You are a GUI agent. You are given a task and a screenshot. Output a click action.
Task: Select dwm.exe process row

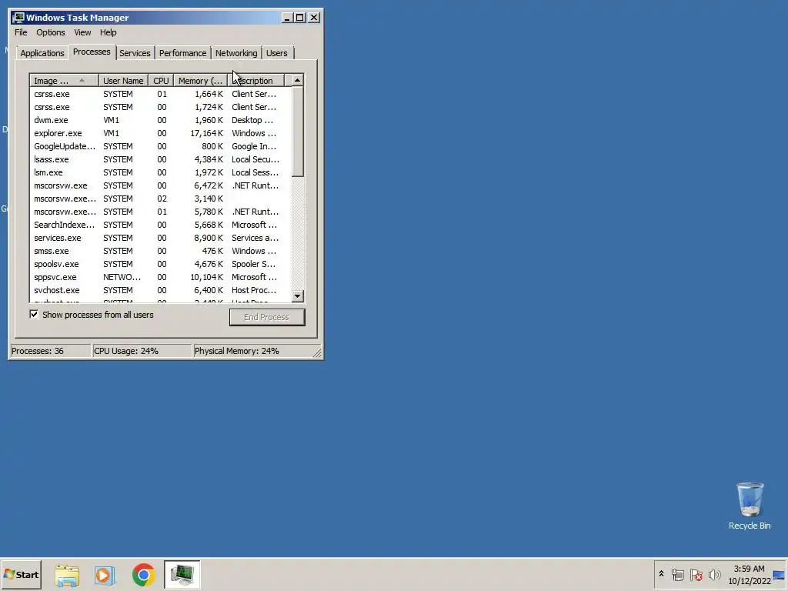(160, 120)
